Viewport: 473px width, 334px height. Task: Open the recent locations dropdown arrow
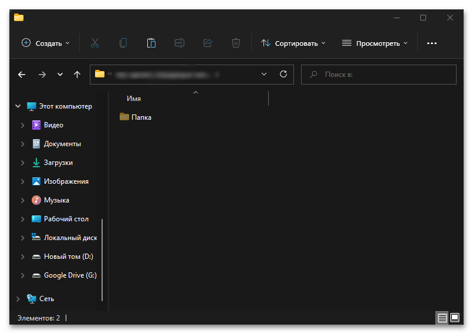60,75
